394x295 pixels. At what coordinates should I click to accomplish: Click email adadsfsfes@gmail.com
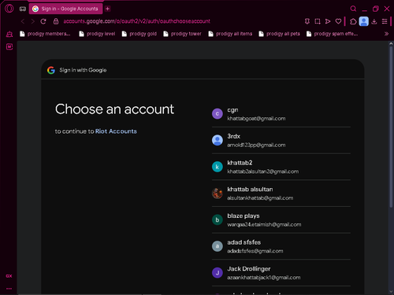point(255,251)
